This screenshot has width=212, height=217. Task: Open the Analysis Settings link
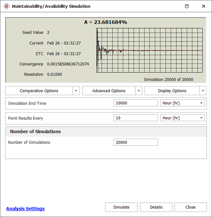coord(25,209)
